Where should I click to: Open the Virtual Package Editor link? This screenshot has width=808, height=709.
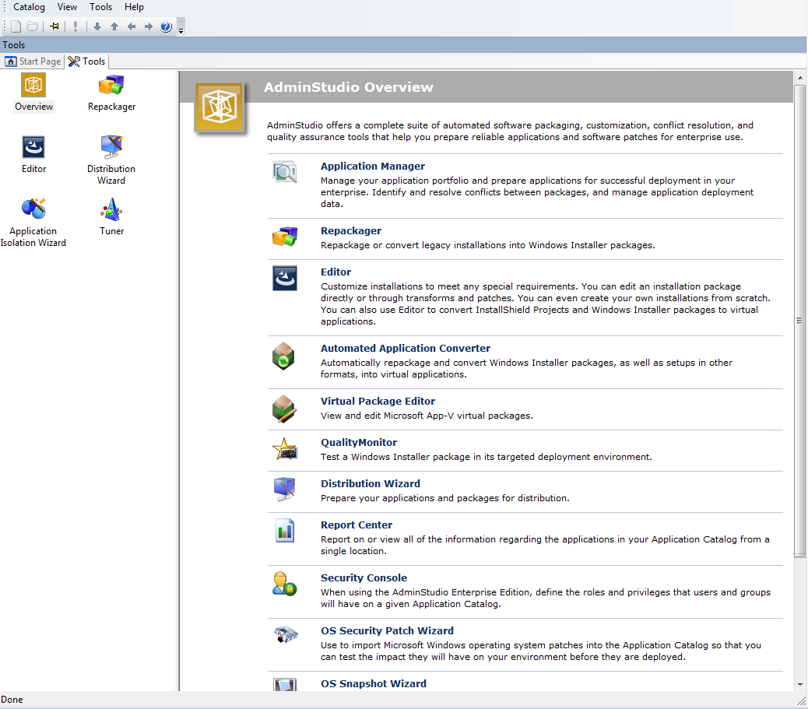(x=378, y=401)
